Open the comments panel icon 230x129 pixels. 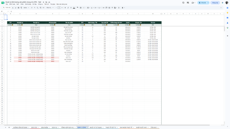188,3
